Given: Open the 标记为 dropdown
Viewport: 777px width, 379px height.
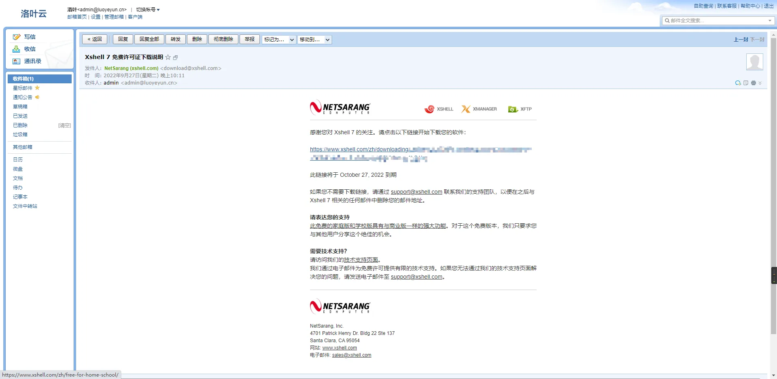Looking at the screenshot, I should [x=279, y=40].
